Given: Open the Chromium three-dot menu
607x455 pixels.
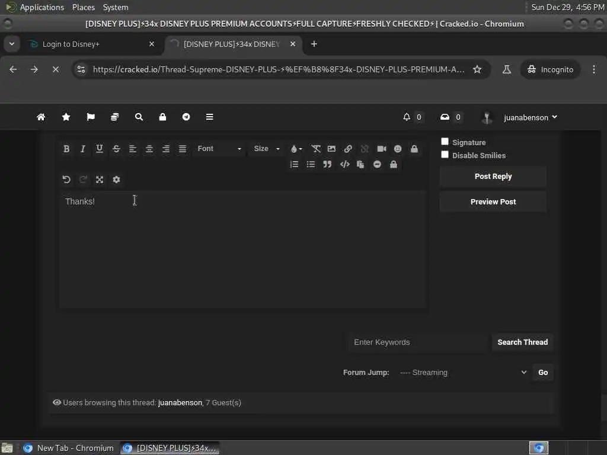Looking at the screenshot, I should (594, 69).
